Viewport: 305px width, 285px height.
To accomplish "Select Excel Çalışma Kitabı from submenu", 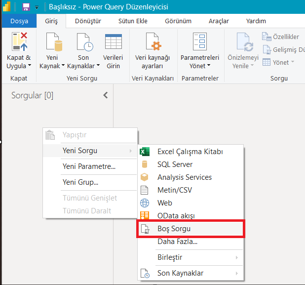I will coord(190,152).
